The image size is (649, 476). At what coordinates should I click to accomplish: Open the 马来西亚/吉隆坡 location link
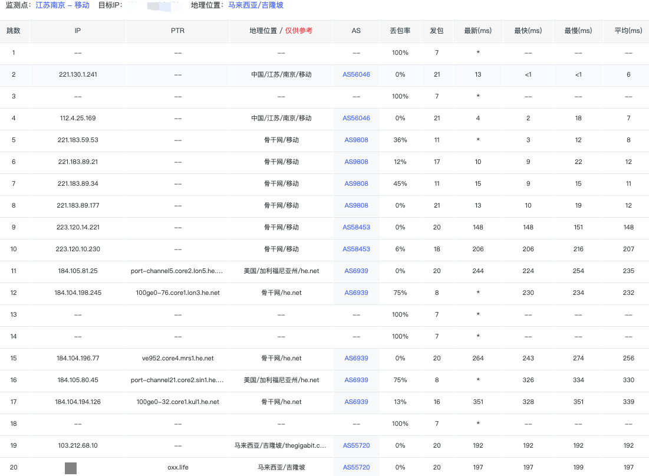pos(256,5)
